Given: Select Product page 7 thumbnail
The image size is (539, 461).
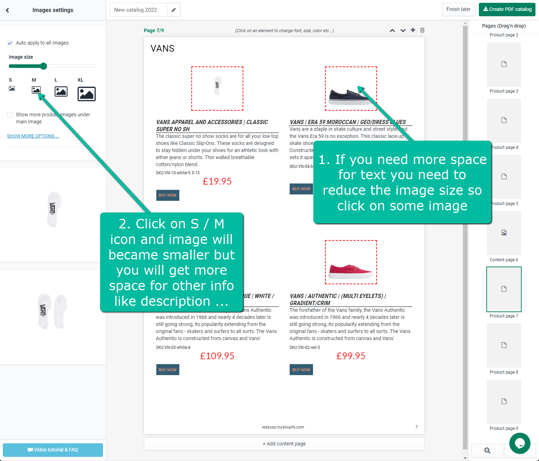Looking at the screenshot, I should (504, 289).
